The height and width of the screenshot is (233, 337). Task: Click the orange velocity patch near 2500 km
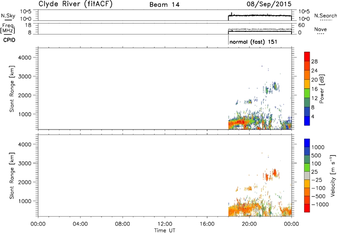275,172
